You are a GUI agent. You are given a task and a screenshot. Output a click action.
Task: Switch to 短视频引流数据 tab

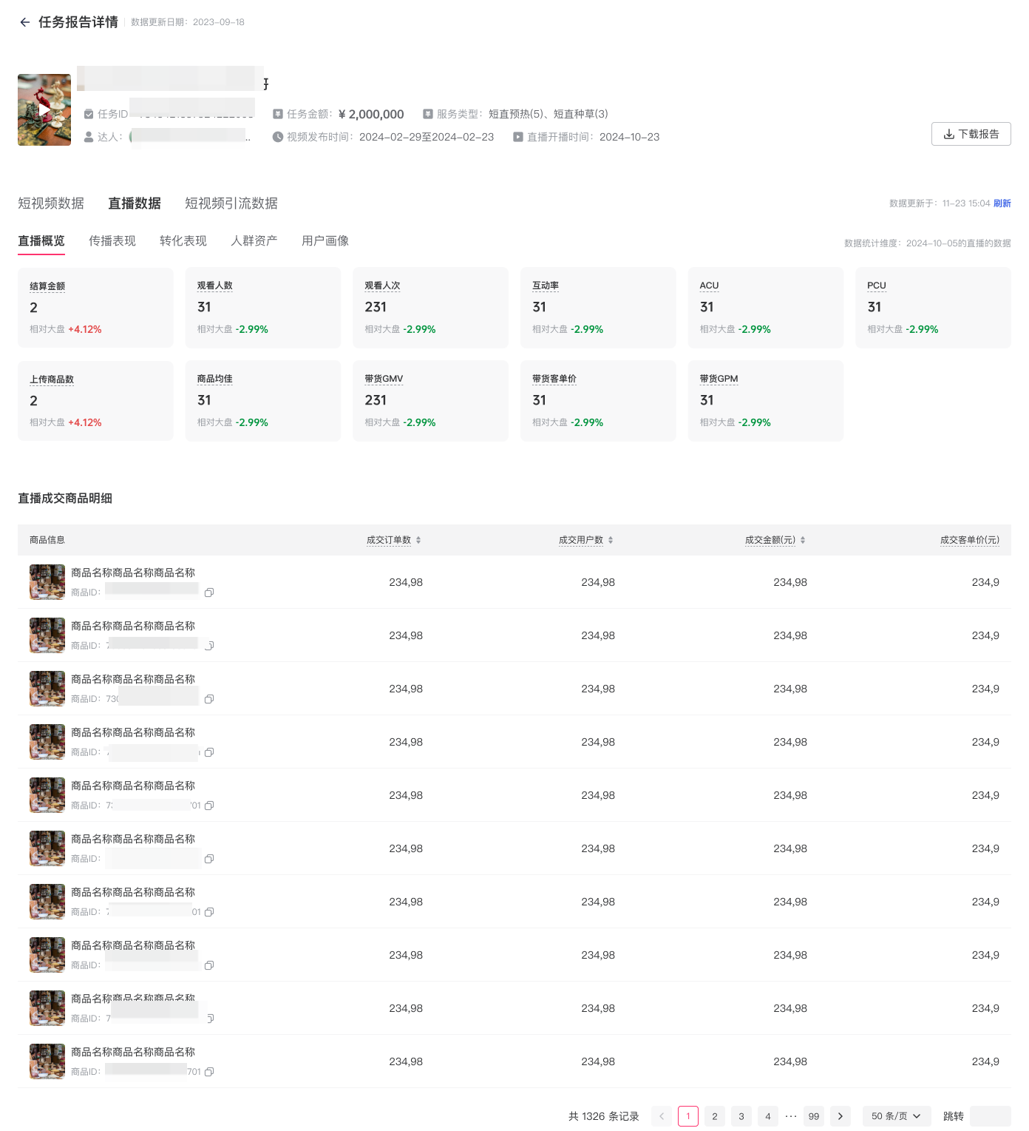(x=231, y=203)
